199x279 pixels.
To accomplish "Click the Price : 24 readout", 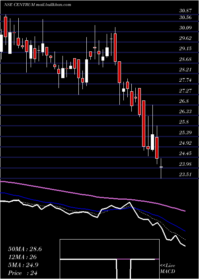I will tap(23, 273).
